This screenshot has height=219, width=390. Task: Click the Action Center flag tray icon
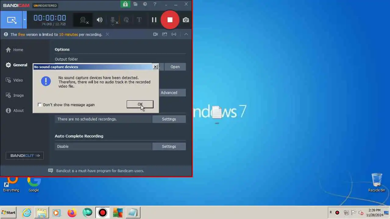(353, 213)
